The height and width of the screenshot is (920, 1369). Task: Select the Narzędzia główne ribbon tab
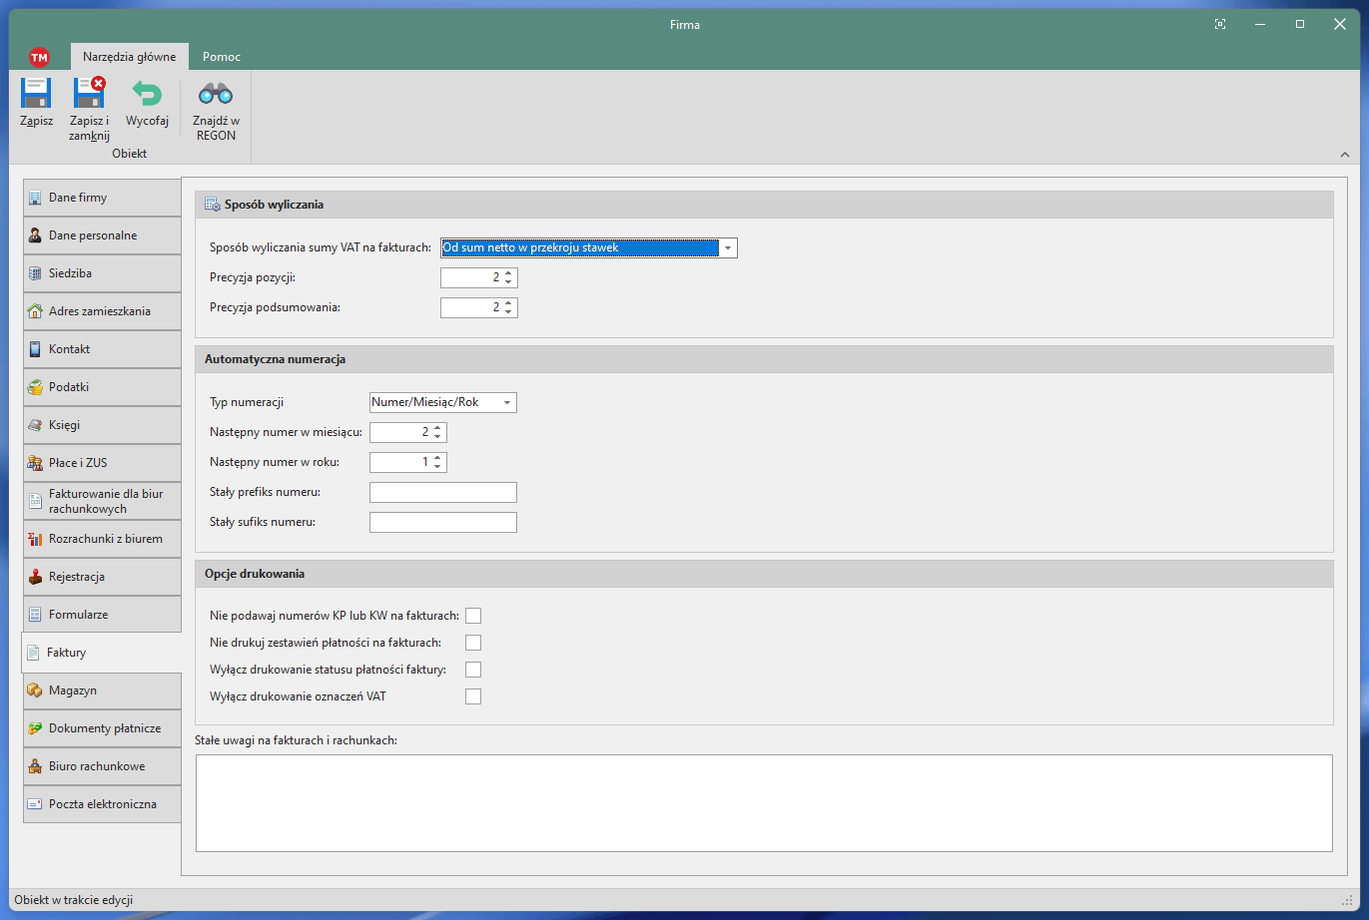(x=129, y=57)
